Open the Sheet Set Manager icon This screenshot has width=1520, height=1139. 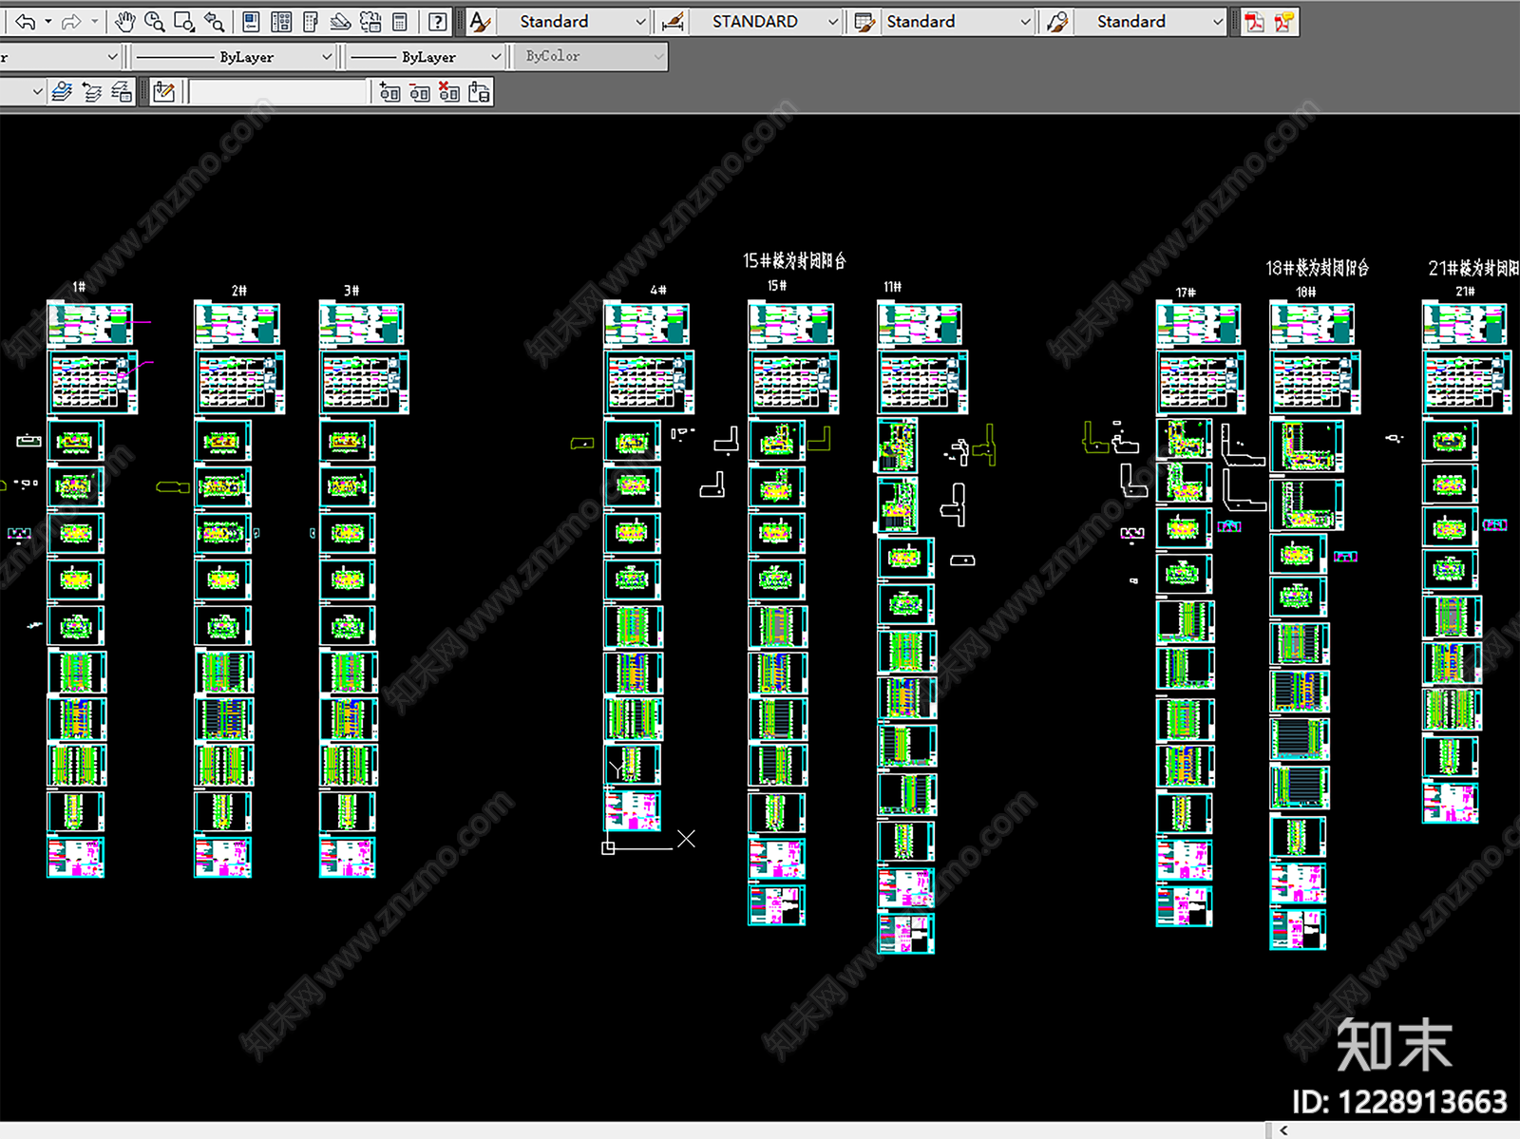click(340, 21)
